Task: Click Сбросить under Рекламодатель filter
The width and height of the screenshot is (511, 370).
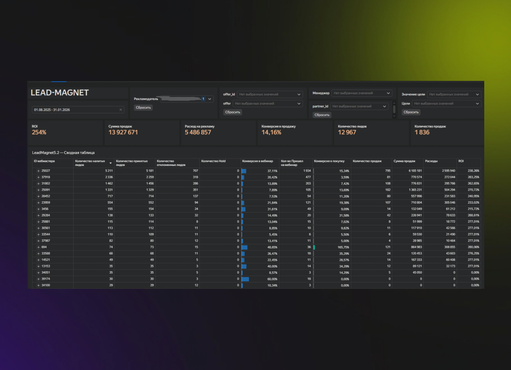Action: pyautogui.click(x=143, y=108)
